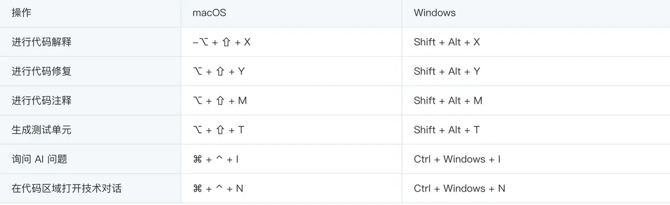The width and height of the screenshot is (670, 205).
Task: Click the macOS shortcut ending in T
Action: pyautogui.click(x=218, y=130)
